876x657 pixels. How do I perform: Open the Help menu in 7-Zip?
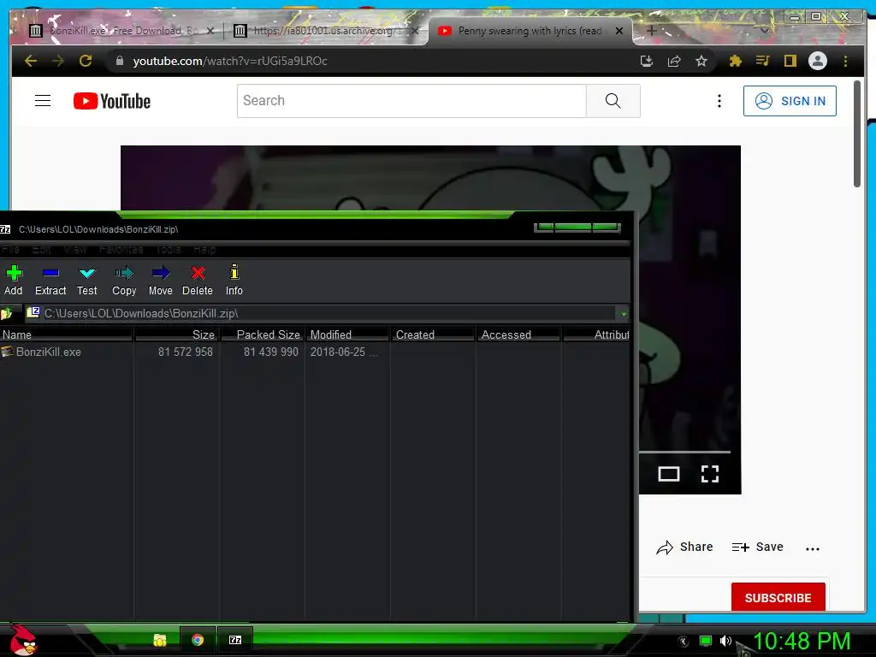[x=204, y=249]
